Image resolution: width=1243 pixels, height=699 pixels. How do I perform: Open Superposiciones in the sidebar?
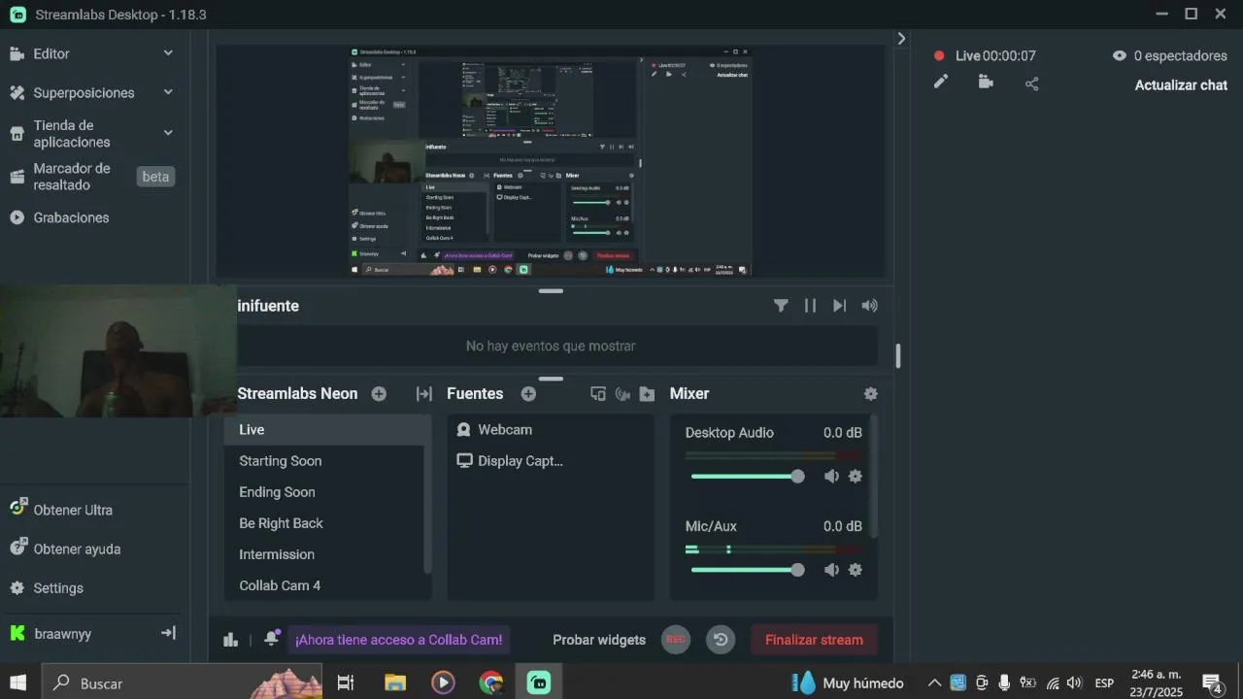(84, 93)
